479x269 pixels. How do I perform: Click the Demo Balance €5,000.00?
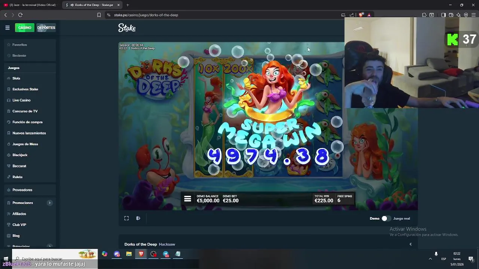tap(208, 201)
